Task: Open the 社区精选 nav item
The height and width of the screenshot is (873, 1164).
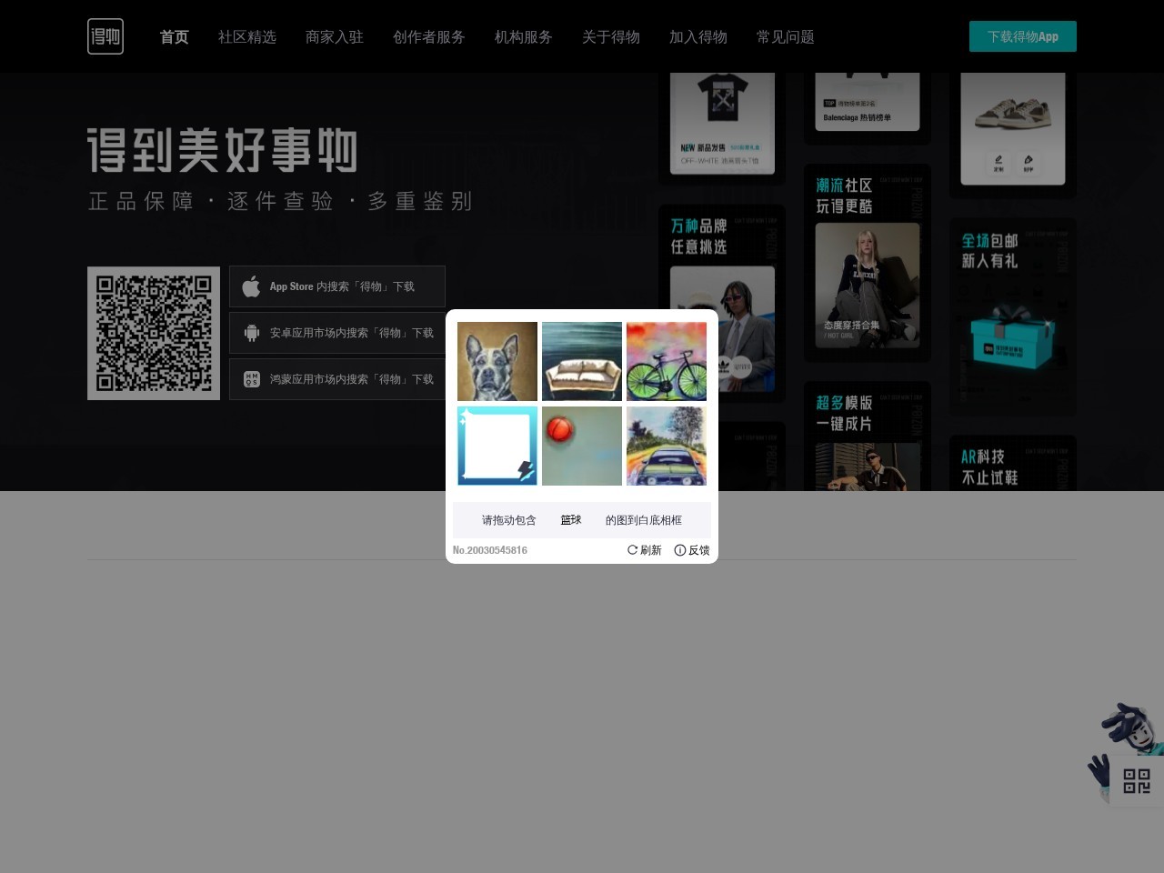Action: click(x=247, y=37)
